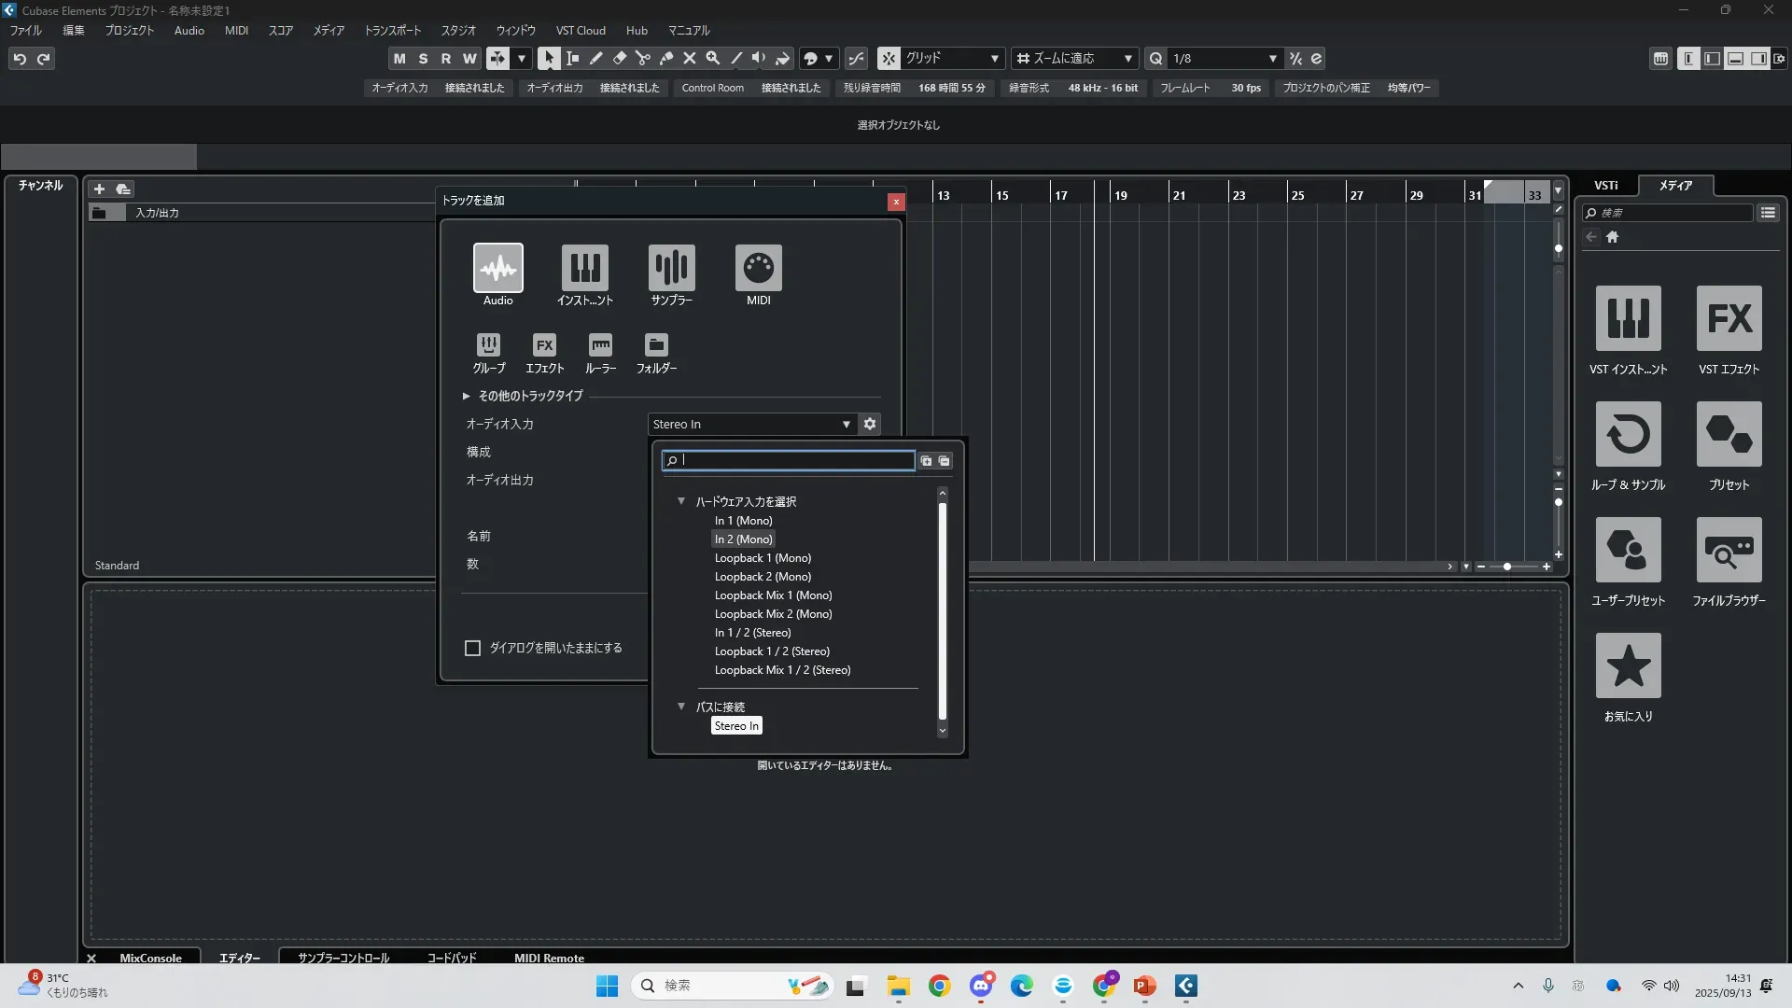Screen dimensions: 1792x1008
Task: Toggle the global Mute M button
Action: pyautogui.click(x=399, y=58)
